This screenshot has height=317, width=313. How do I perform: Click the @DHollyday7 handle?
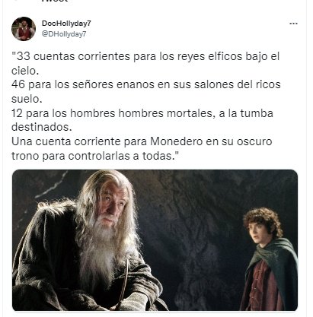coord(64,34)
